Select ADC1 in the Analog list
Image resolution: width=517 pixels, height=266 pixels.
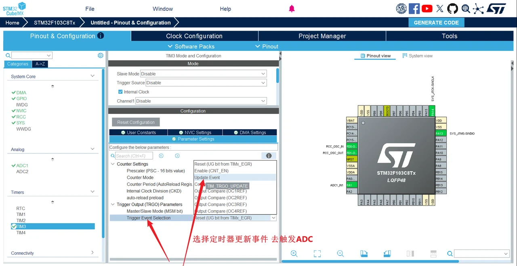point(22,165)
